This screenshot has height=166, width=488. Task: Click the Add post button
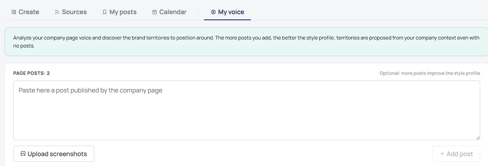pyautogui.click(x=456, y=154)
